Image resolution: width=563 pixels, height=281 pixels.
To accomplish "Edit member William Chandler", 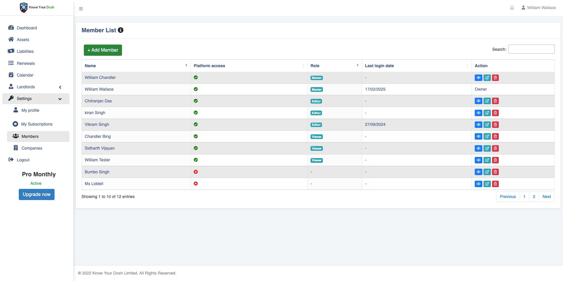I will point(487,78).
